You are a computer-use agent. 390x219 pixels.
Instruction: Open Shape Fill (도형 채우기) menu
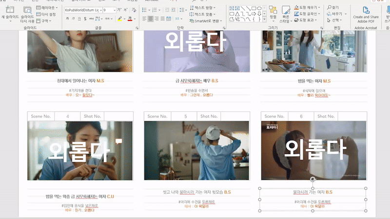click(x=307, y=7)
